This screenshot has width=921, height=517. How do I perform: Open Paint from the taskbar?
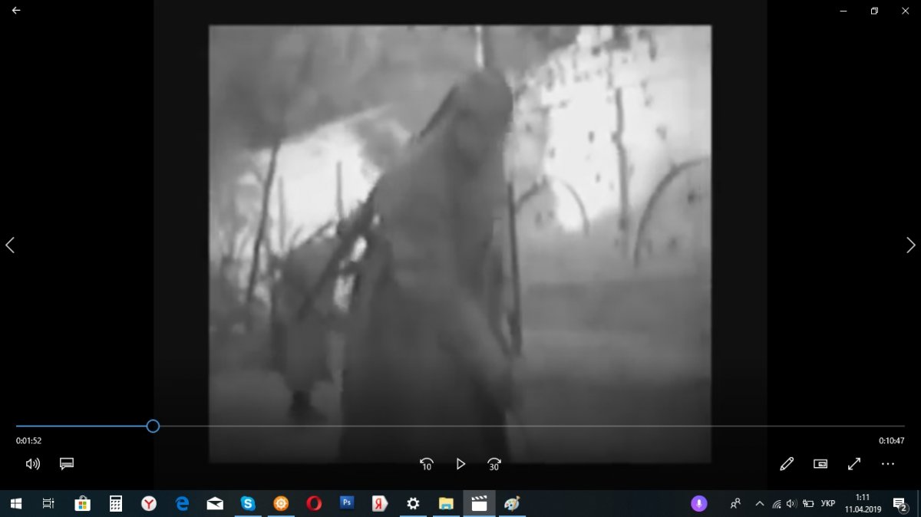(x=512, y=504)
